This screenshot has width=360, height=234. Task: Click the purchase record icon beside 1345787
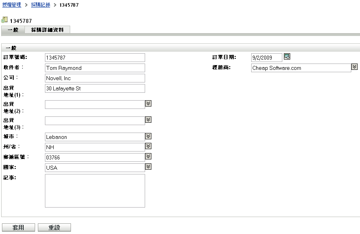(5, 20)
